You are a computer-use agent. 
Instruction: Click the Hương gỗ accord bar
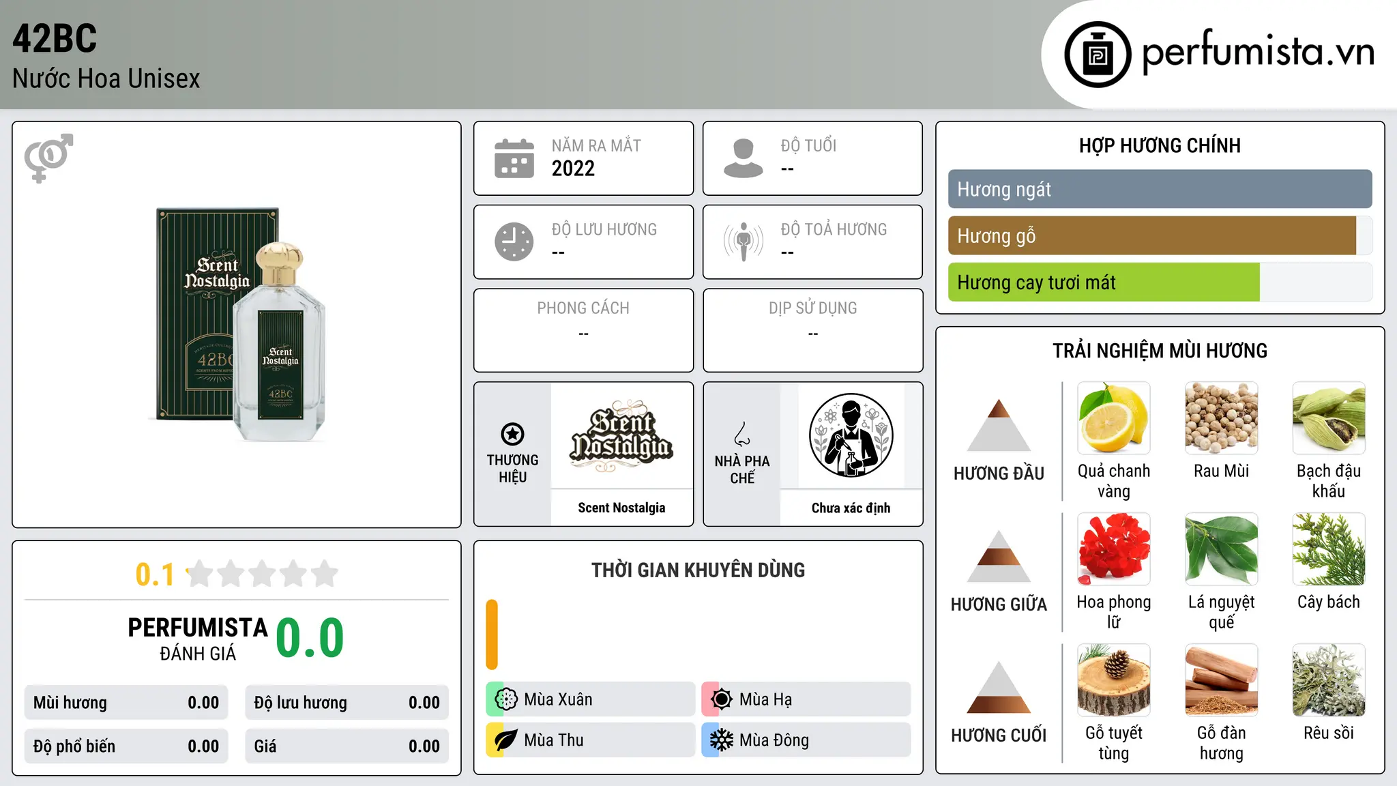point(1160,235)
